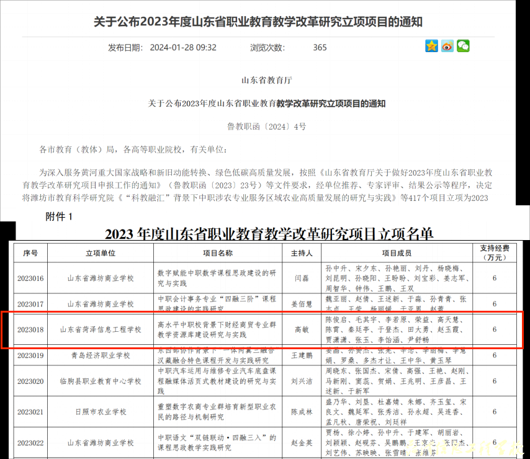
Task: Click host name 高敏 in the highlighted row
Action: click(x=302, y=330)
